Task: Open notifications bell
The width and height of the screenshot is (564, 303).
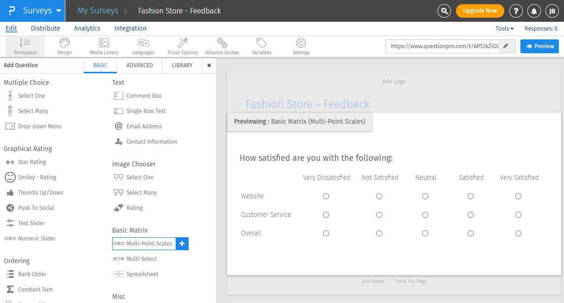Action: [x=534, y=10]
